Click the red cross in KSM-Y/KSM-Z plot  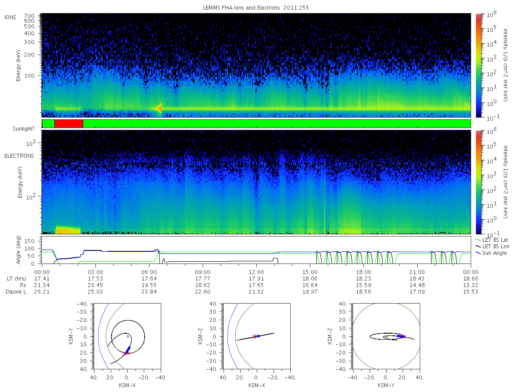coord(404,336)
